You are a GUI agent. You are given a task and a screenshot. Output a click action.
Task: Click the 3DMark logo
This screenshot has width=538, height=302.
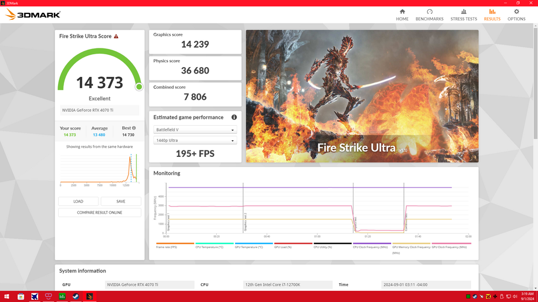coord(33,15)
